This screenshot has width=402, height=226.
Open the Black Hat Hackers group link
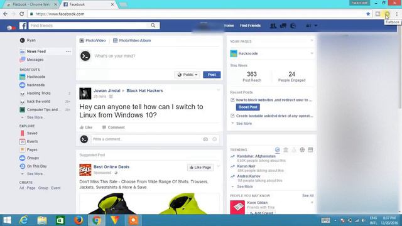(x=144, y=90)
